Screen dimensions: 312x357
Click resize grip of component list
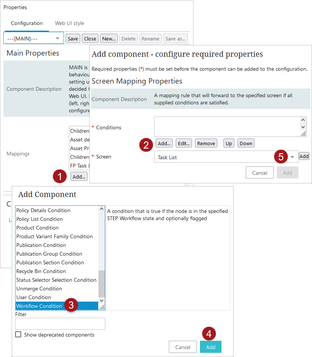click(x=102, y=307)
